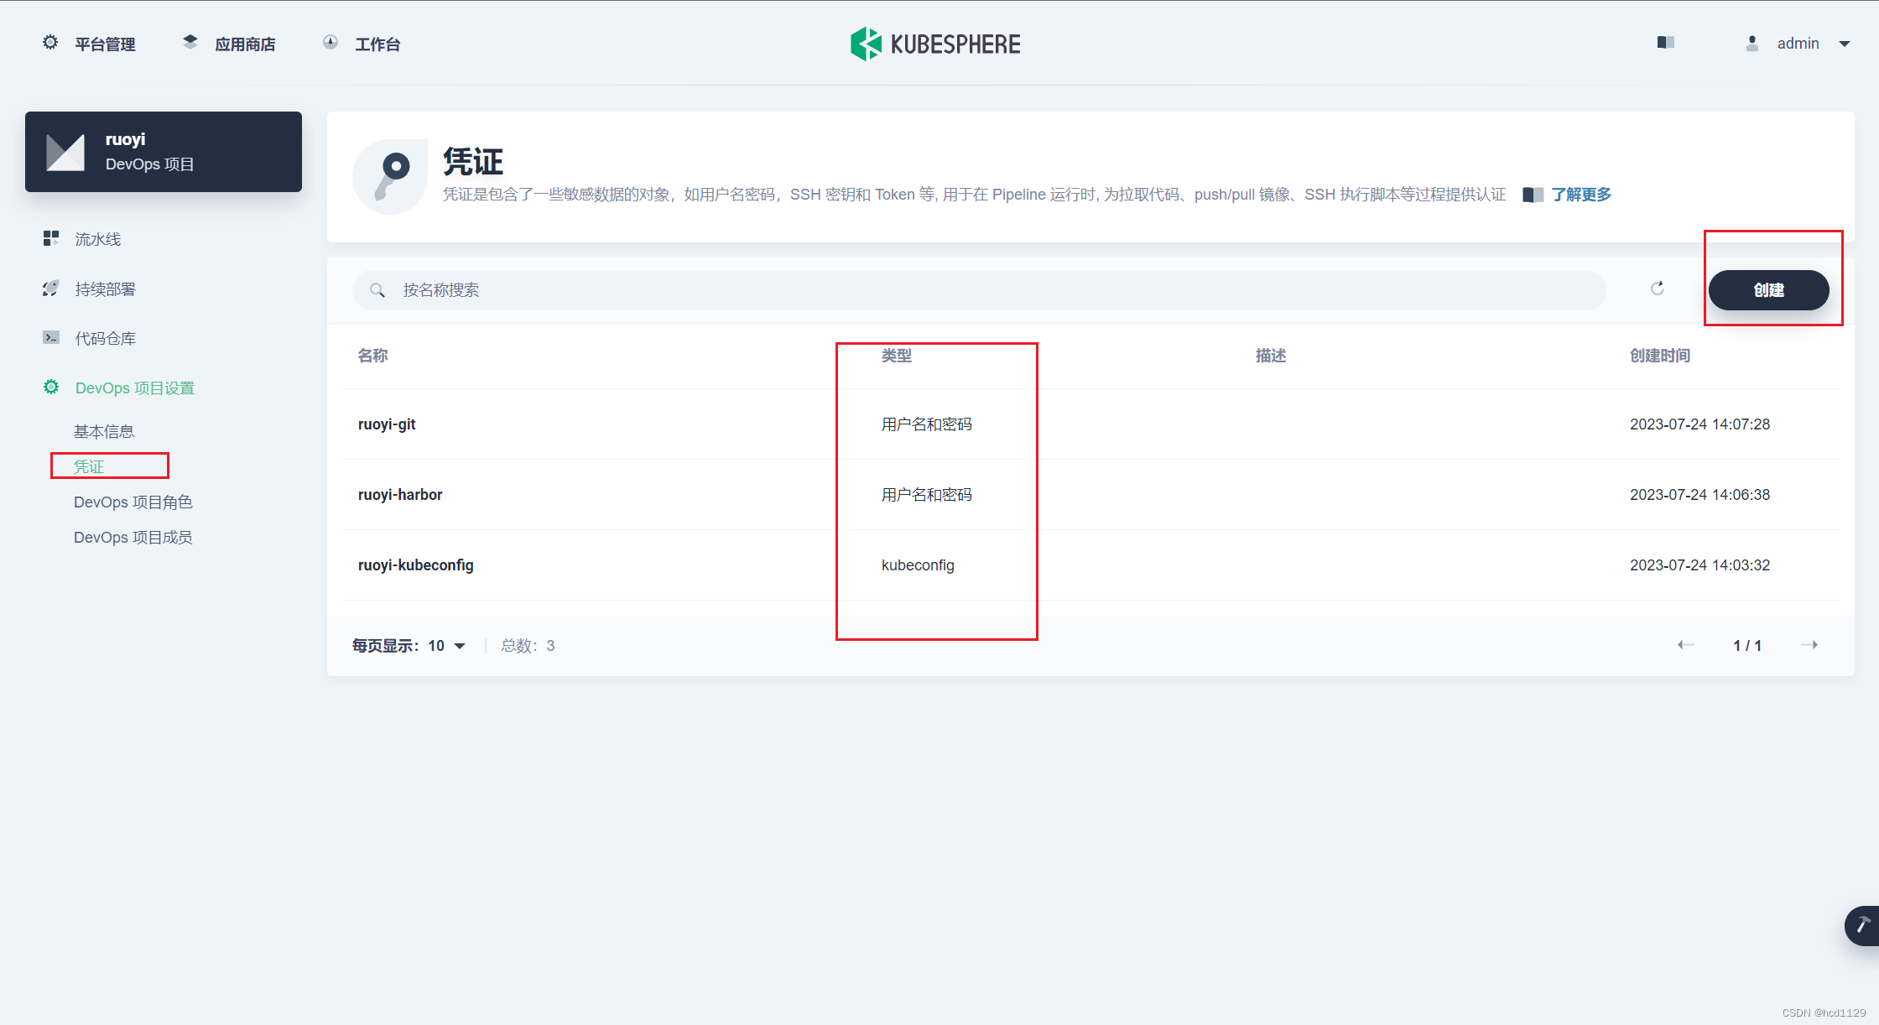Click the terminal icon for code repositories
This screenshot has width=1879, height=1025.
[51, 337]
